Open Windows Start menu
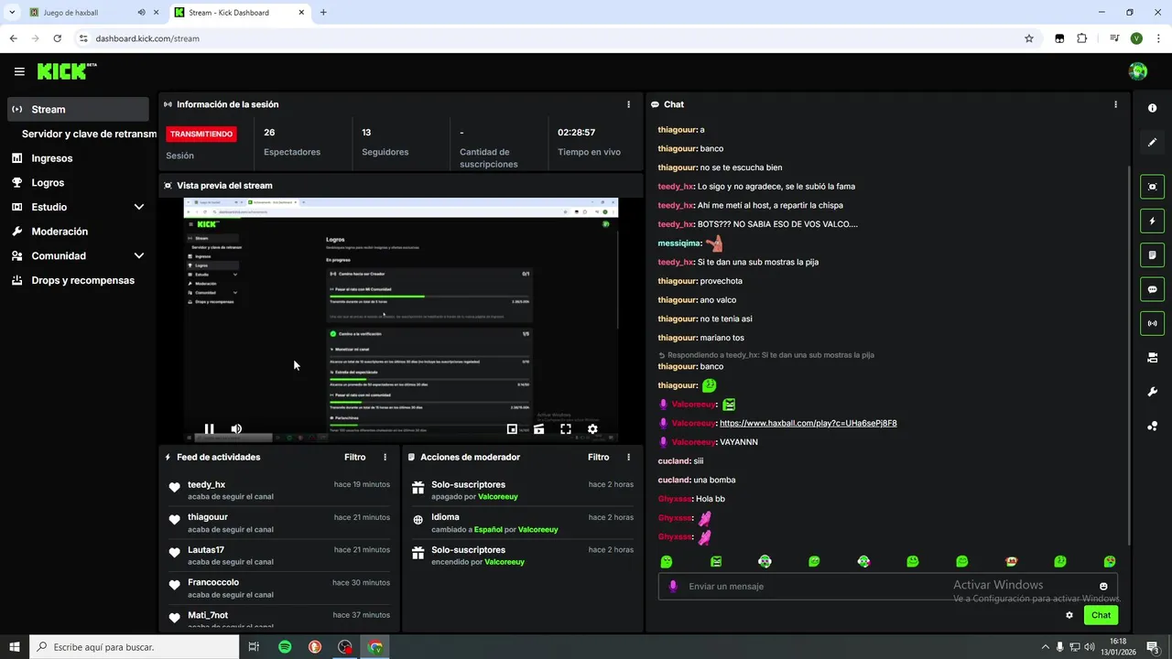 click(x=15, y=647)
